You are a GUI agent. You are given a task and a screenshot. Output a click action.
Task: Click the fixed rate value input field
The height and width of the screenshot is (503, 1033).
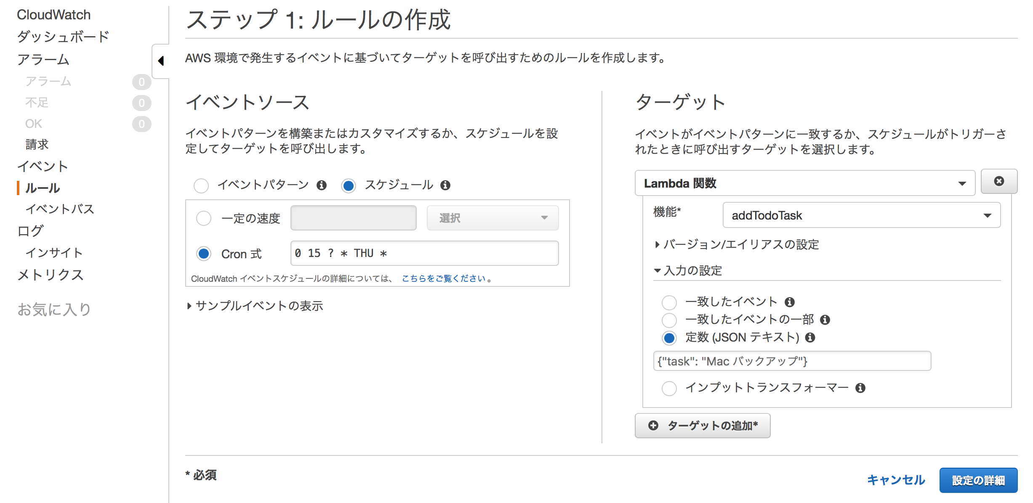354,218
